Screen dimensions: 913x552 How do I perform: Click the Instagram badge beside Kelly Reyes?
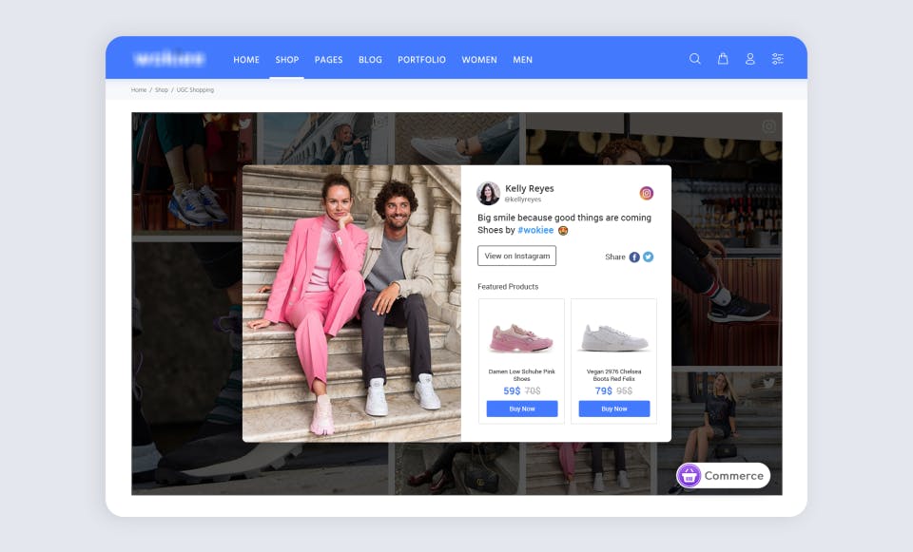pos(647,193)
